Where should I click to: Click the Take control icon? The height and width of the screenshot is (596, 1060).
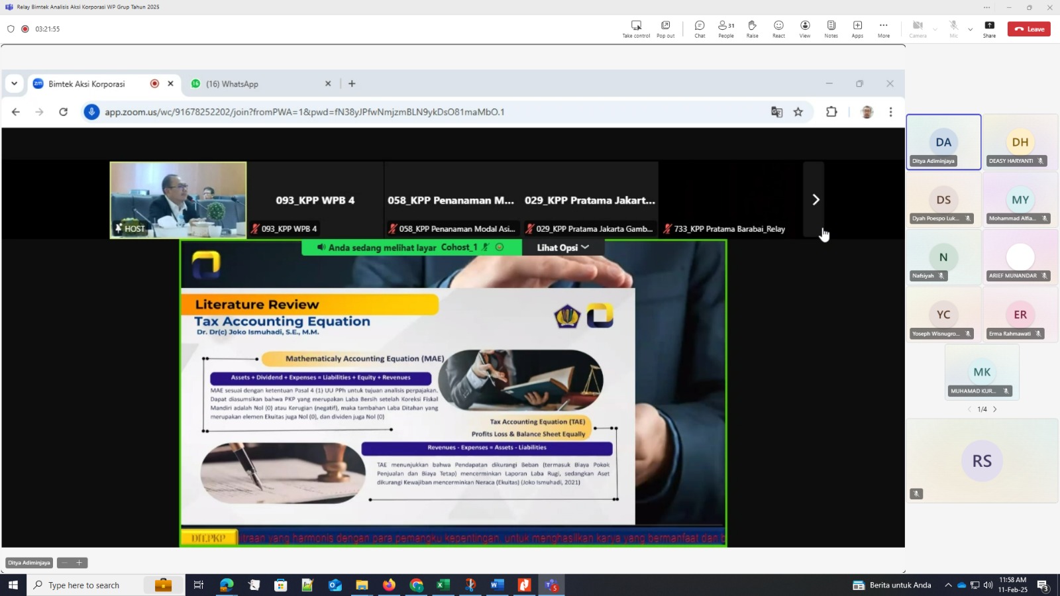click(636, 28)
